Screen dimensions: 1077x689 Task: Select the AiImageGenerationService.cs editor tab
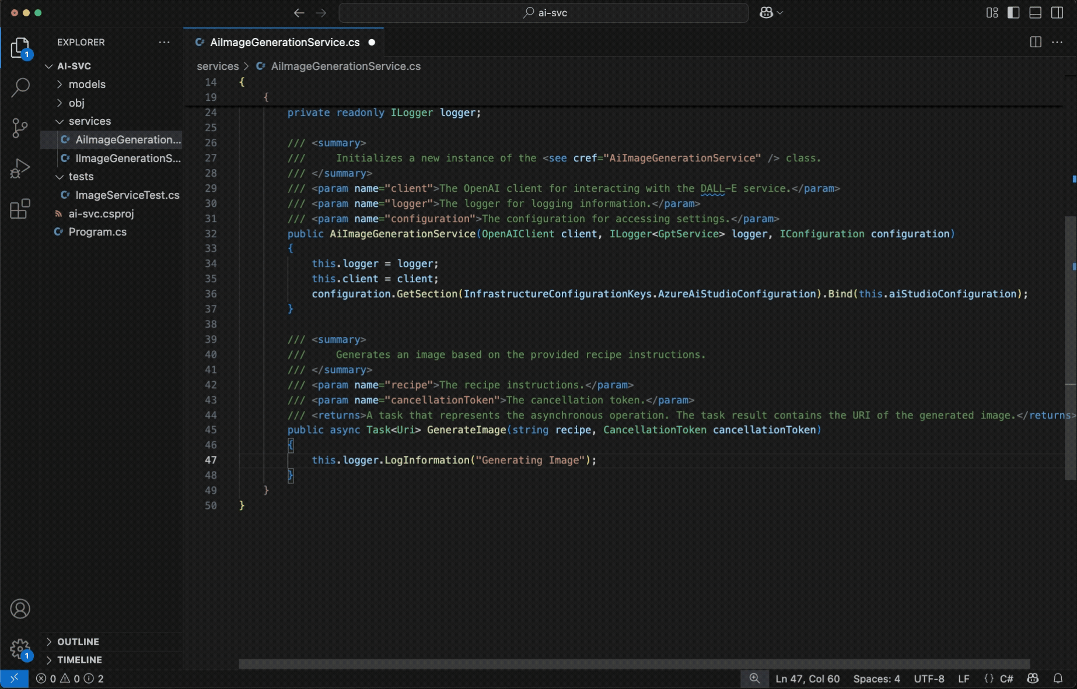click(x=284, y=42)
